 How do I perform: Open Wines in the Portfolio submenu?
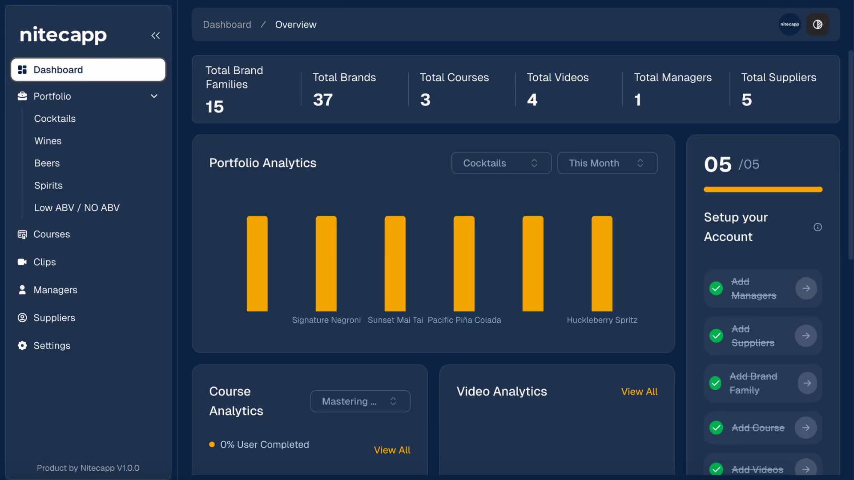point(48,141)
